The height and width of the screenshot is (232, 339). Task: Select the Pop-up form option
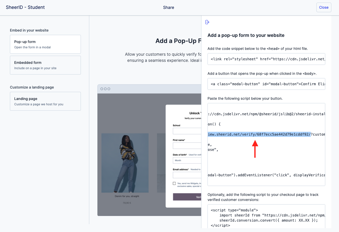coord(45,44)
